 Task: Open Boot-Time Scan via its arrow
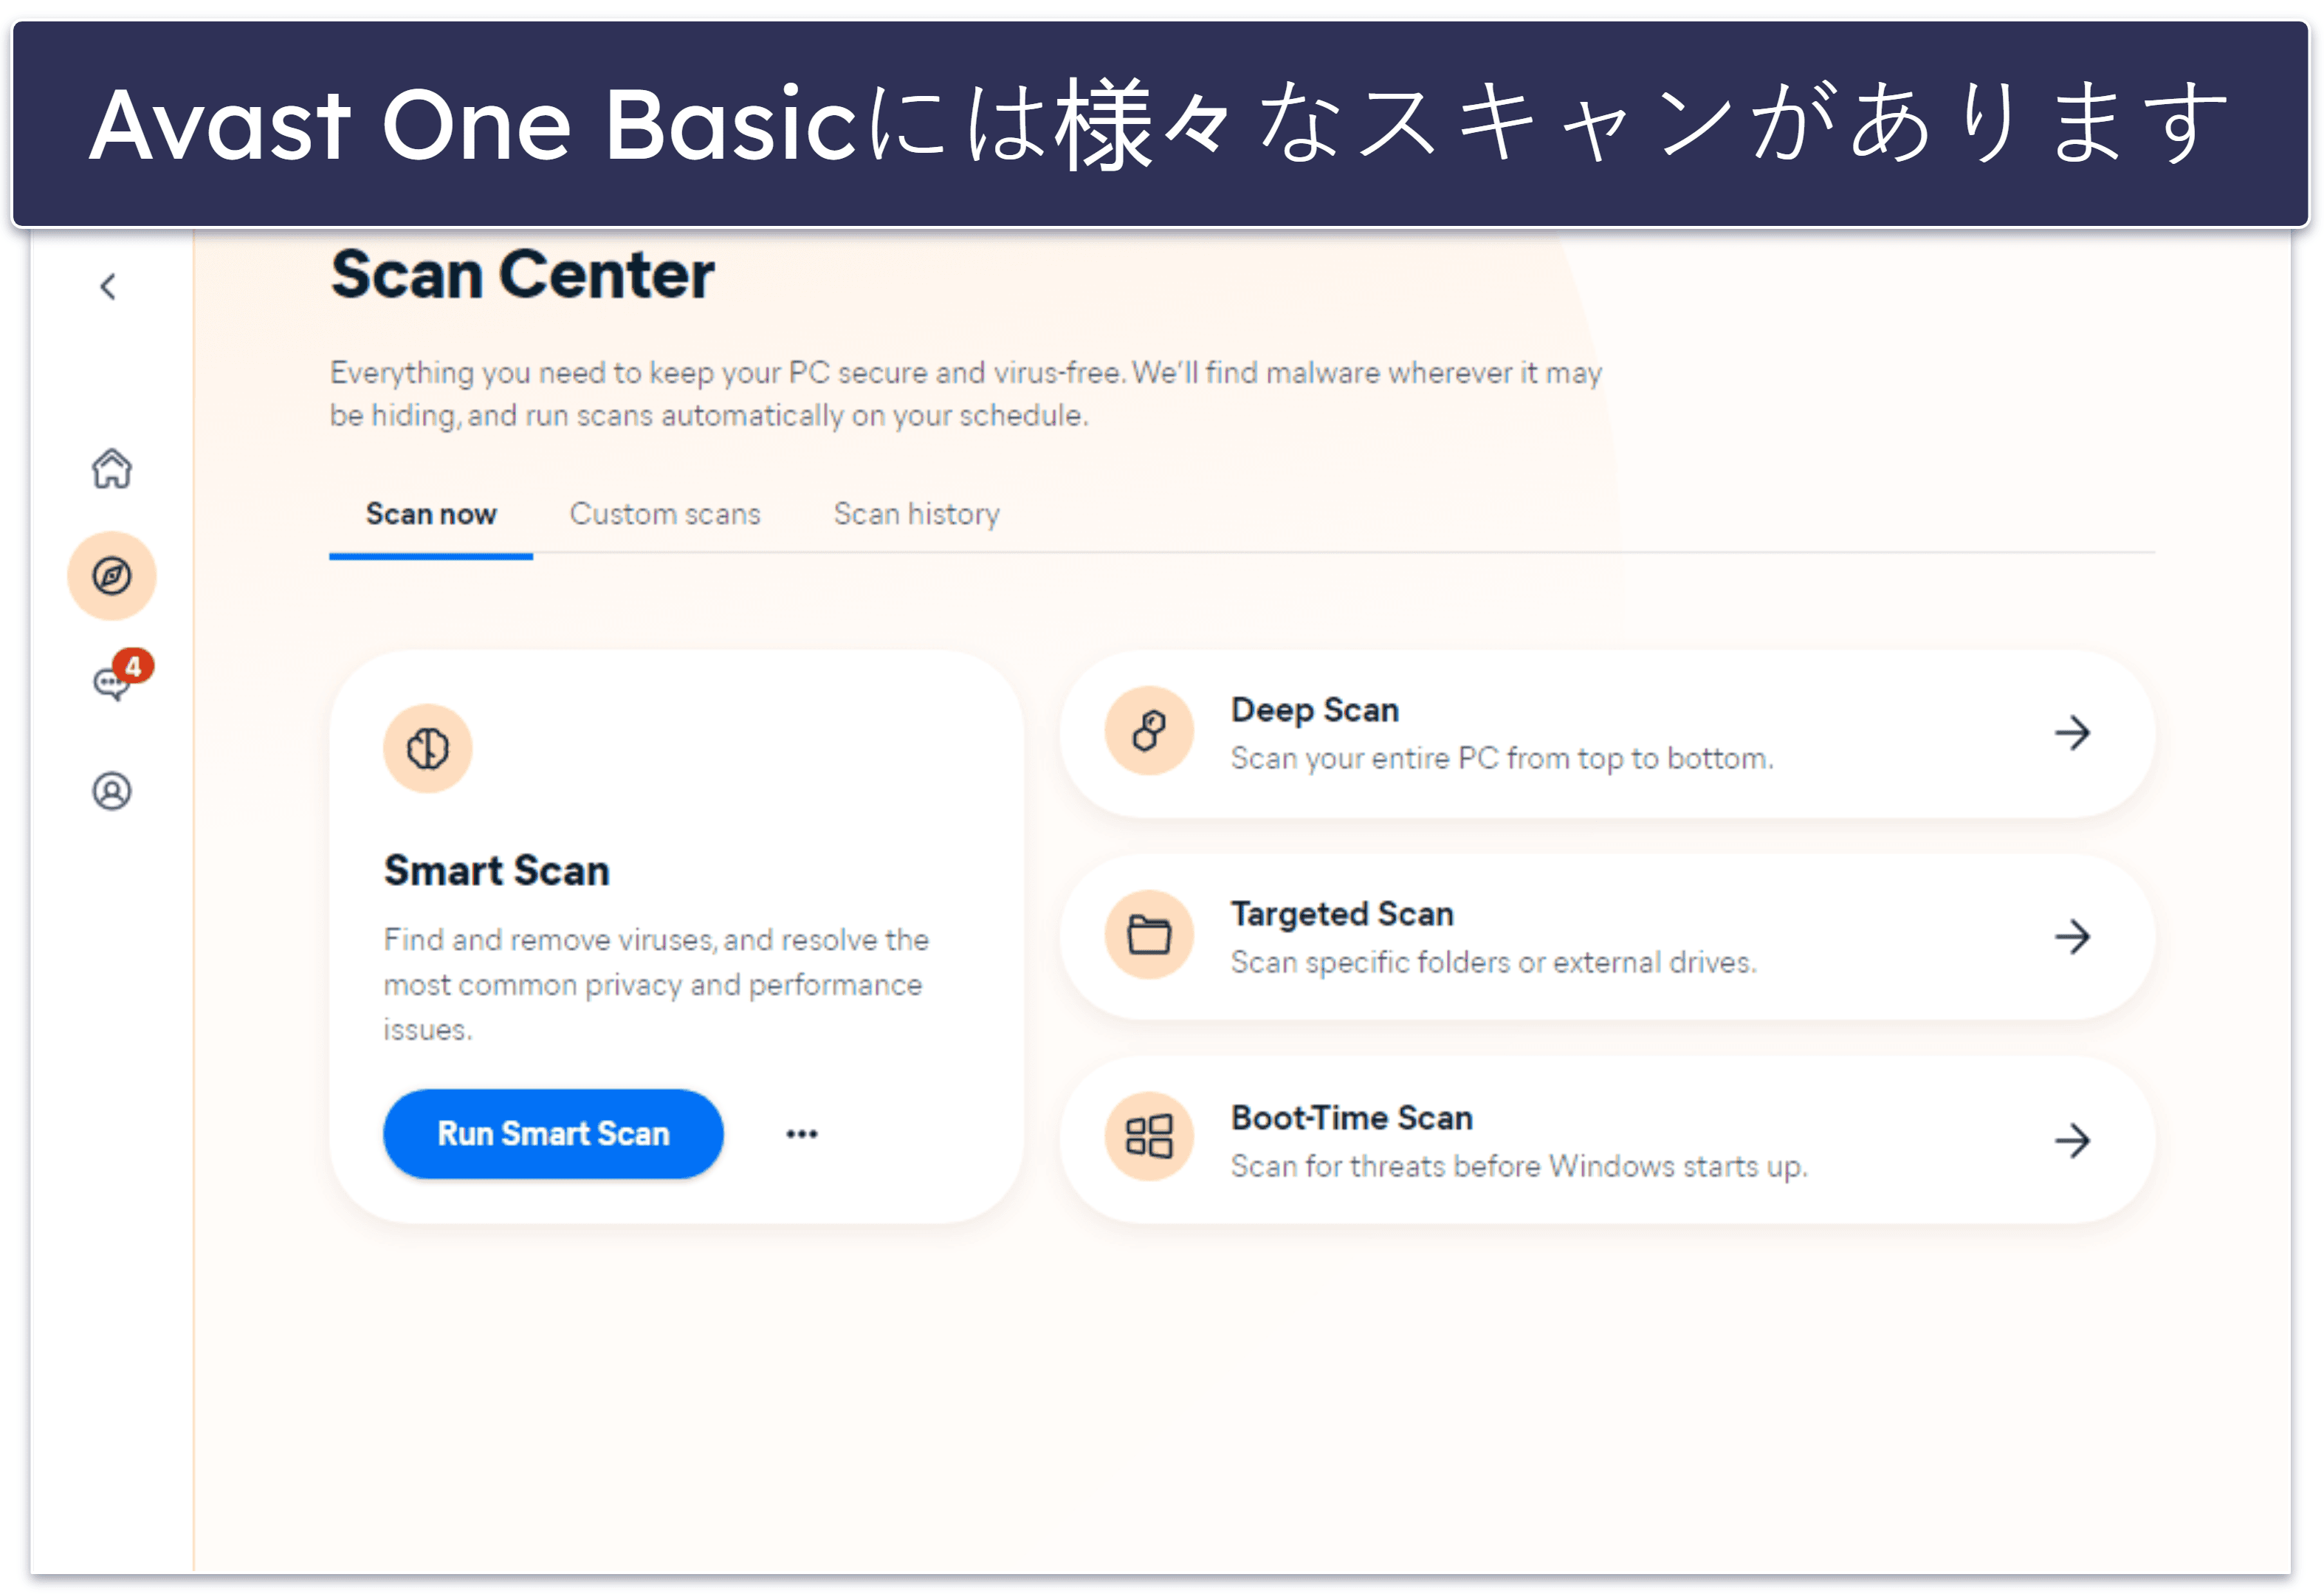pyautogui.click(x=2072, y=1141)
